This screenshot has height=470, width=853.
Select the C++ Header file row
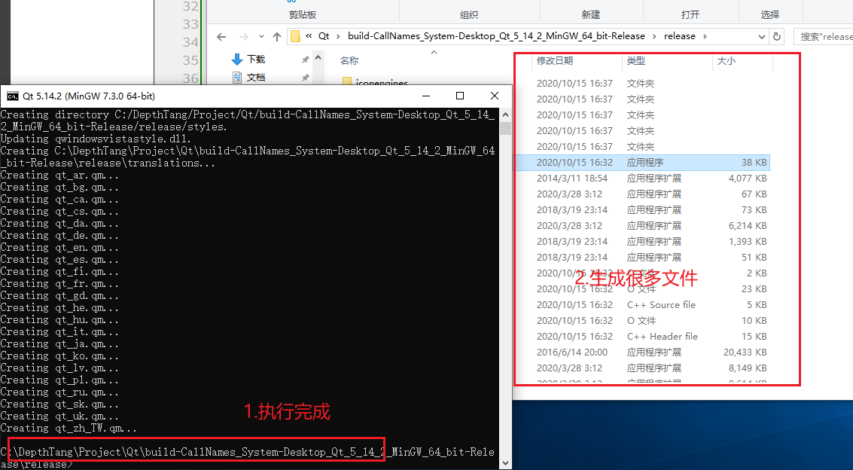pyautogui.click(x=642, y=336)
